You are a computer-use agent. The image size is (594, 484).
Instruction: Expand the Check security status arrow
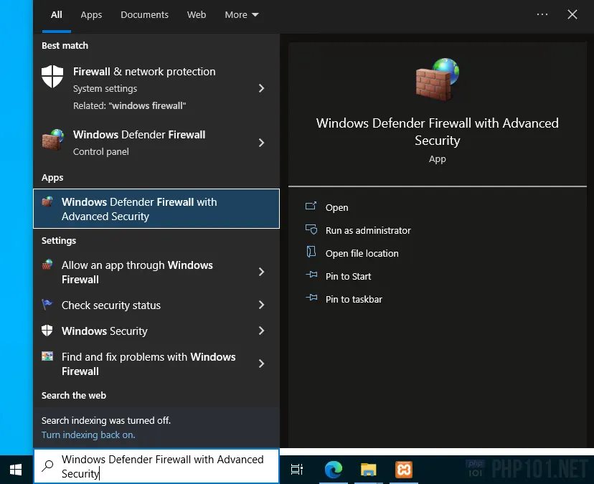click(x=261, y=305)
